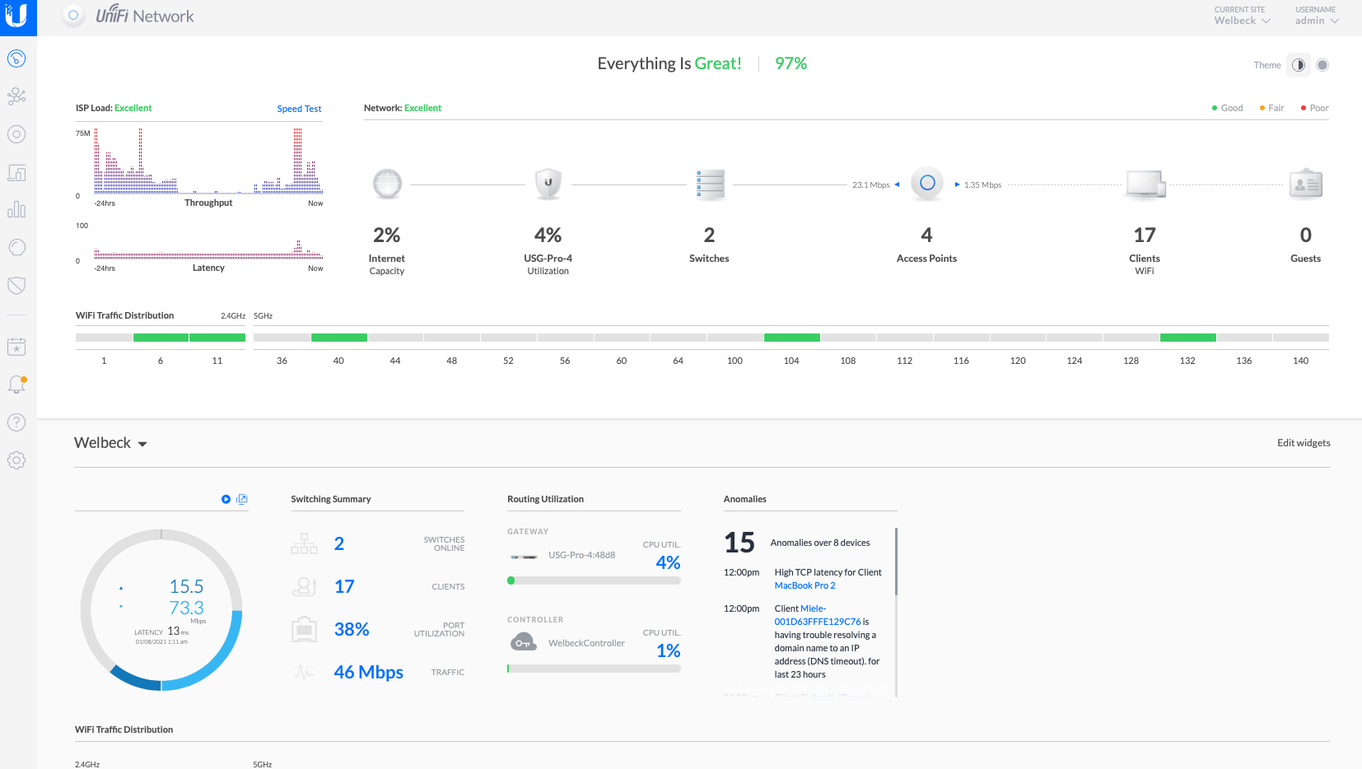Click the 38% port utilization value
The width and height of the screenshot is (1362, 769).
(x=352, y=629)
